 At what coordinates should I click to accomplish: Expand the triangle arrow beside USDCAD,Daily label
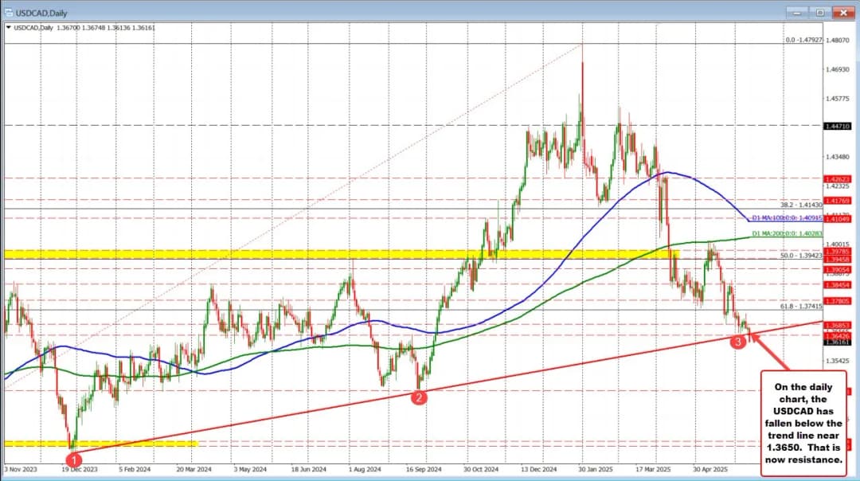[x=9, y=28]
